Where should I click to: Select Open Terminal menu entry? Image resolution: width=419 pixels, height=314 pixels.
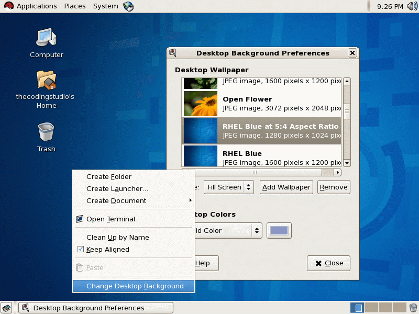[134, 219]
